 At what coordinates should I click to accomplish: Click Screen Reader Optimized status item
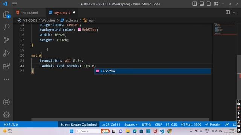pyautogui.click(x=79, y=124)
